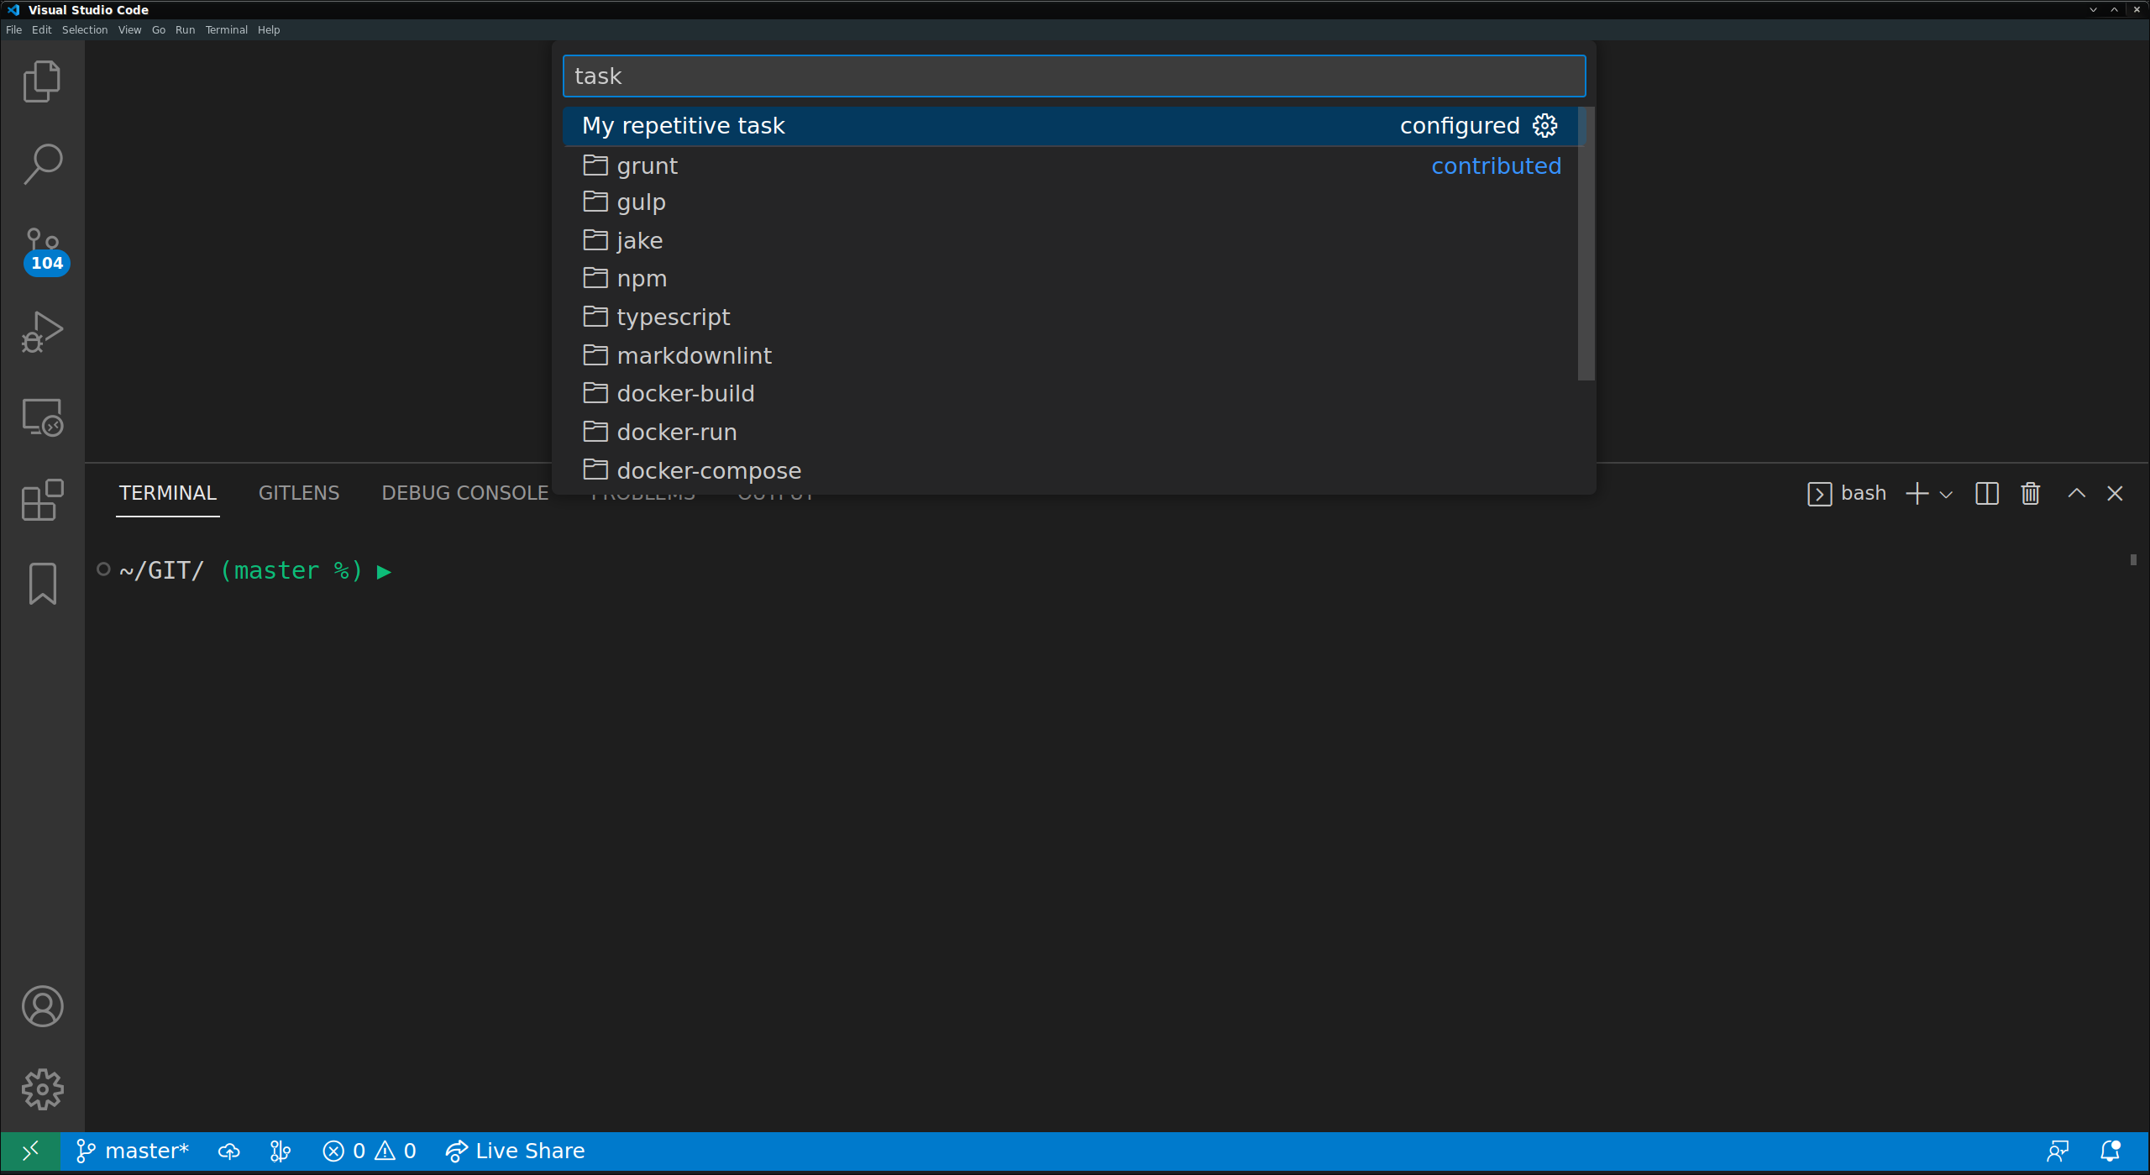Expand the typescript task folder
This screenshot has width=2150, height=1175.
point(1070,317)
